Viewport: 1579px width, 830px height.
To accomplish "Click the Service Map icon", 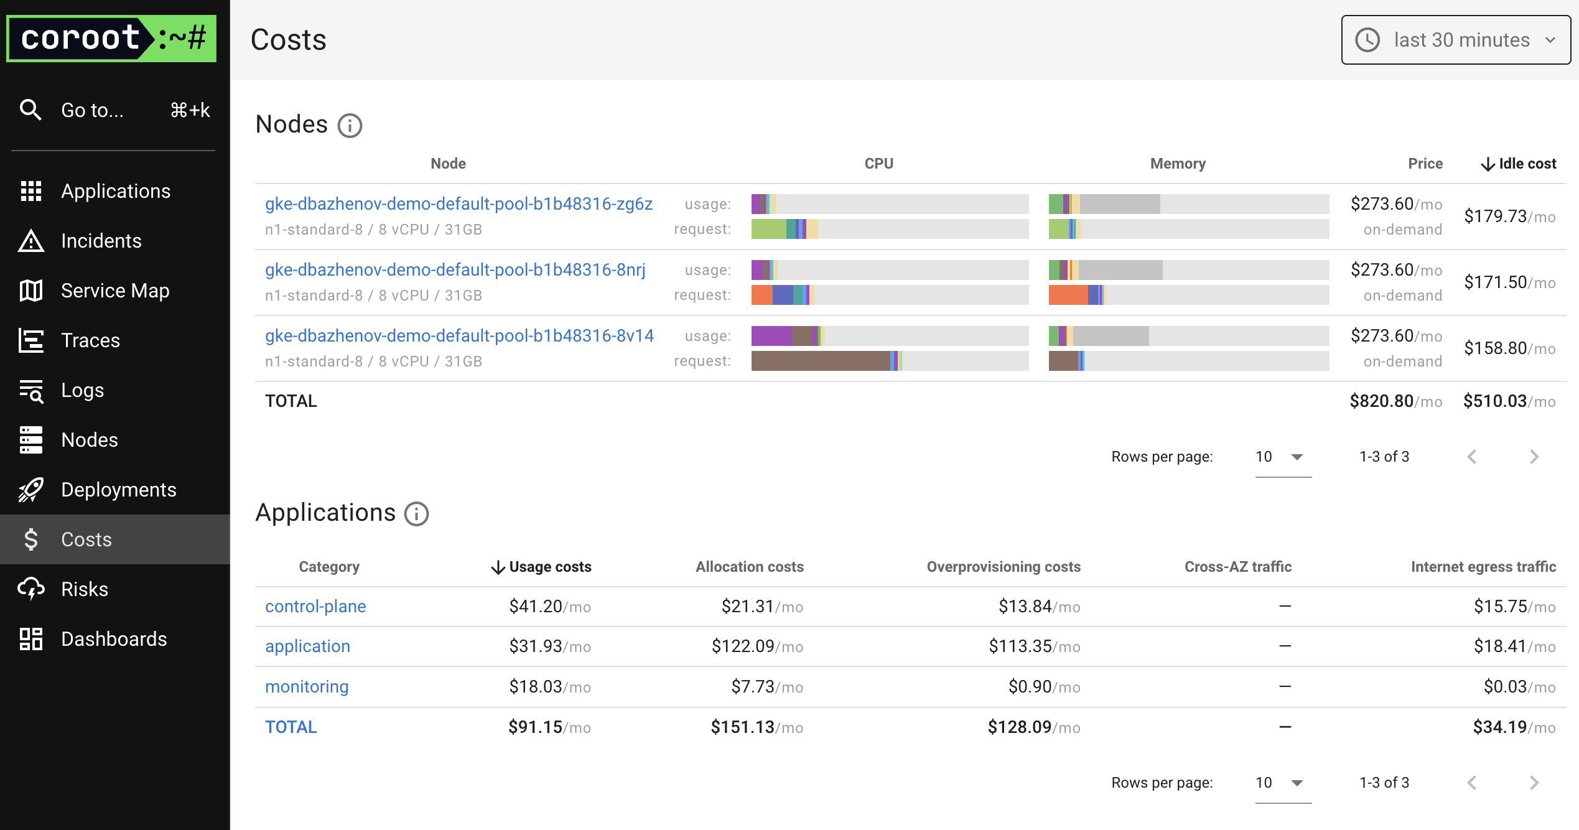I will click(x=30, y=291).
